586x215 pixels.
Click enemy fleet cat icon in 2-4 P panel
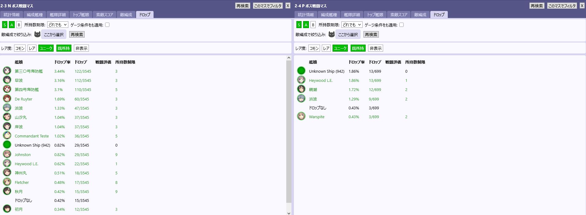pyautogui.click(x=331, y=34)
